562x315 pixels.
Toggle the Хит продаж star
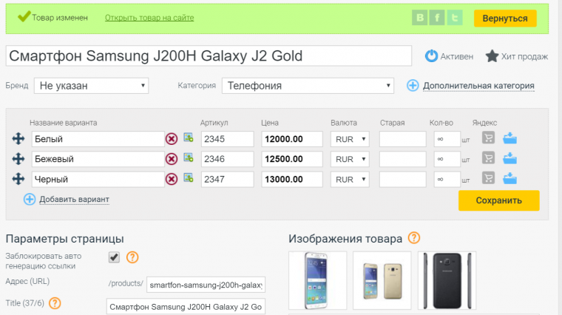[x=492, y=56]
